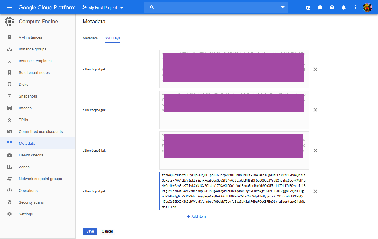Screen dimensions: 378x239
Task: Navigate to Sole-tenant nodes
Action: [x=34, y=73]
